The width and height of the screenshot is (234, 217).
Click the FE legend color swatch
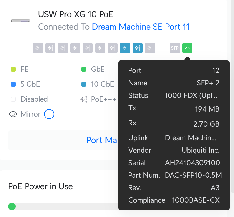coord(13,69)
